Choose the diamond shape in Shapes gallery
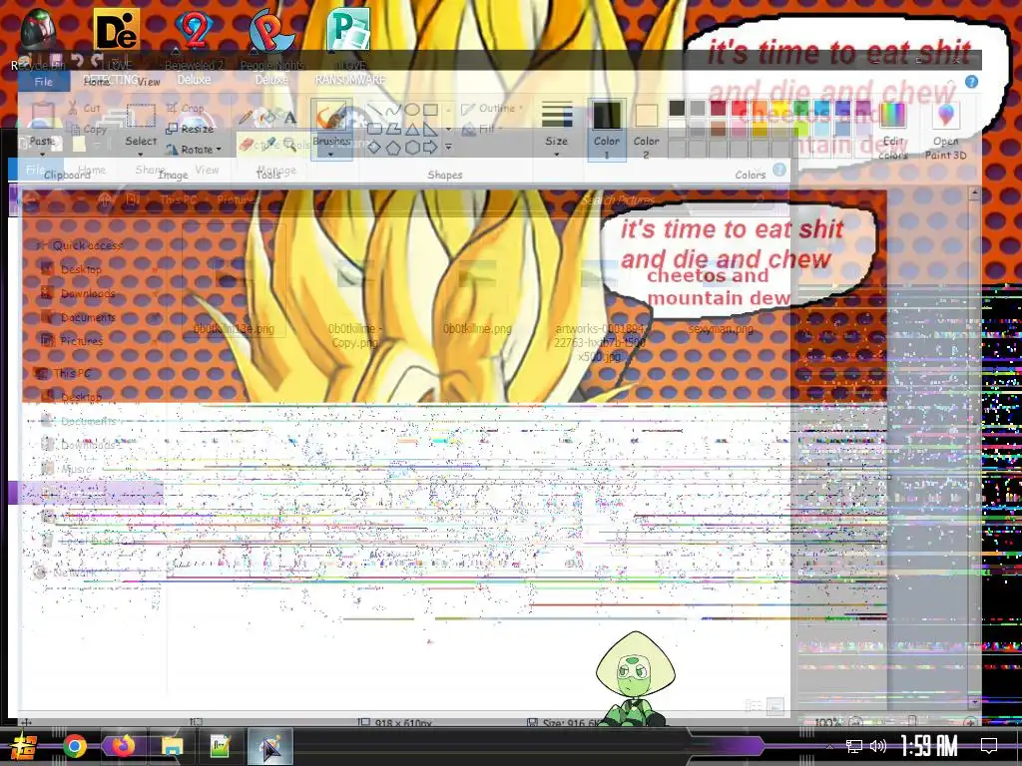Screen dimensions: 1022x766 (374, 148)
